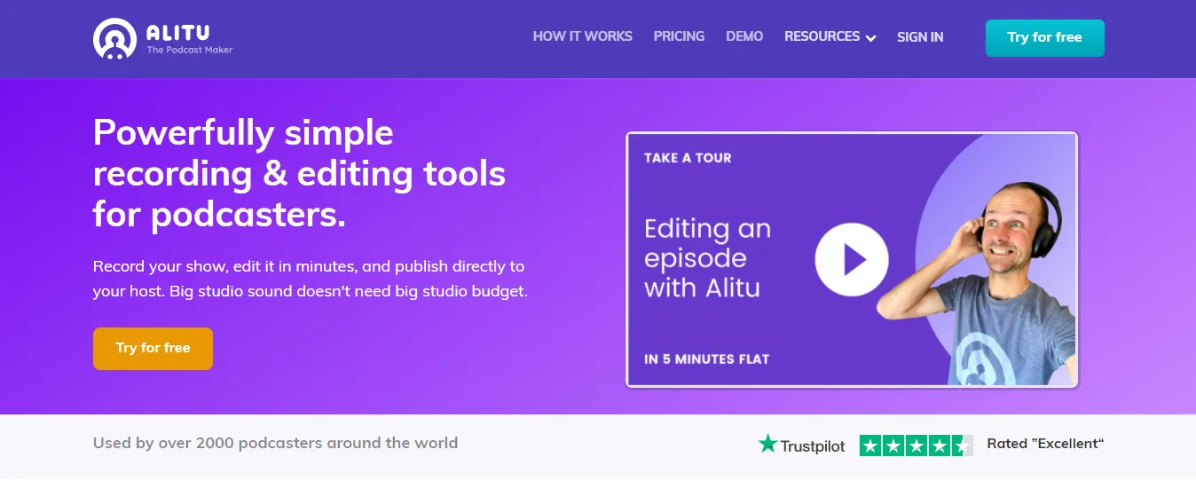Click the Rated "Excellent" text
This screenshot has height=481, width=1196.
[1045, 444]
